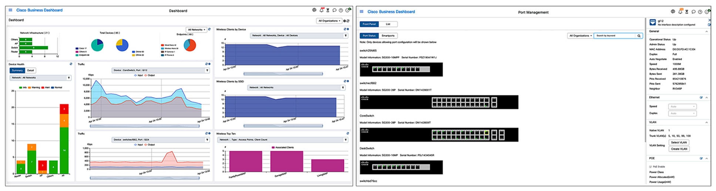Refresh the Wireless Top Ten widget
This screenshot has width=716, height=191.
tap(347, 133)
